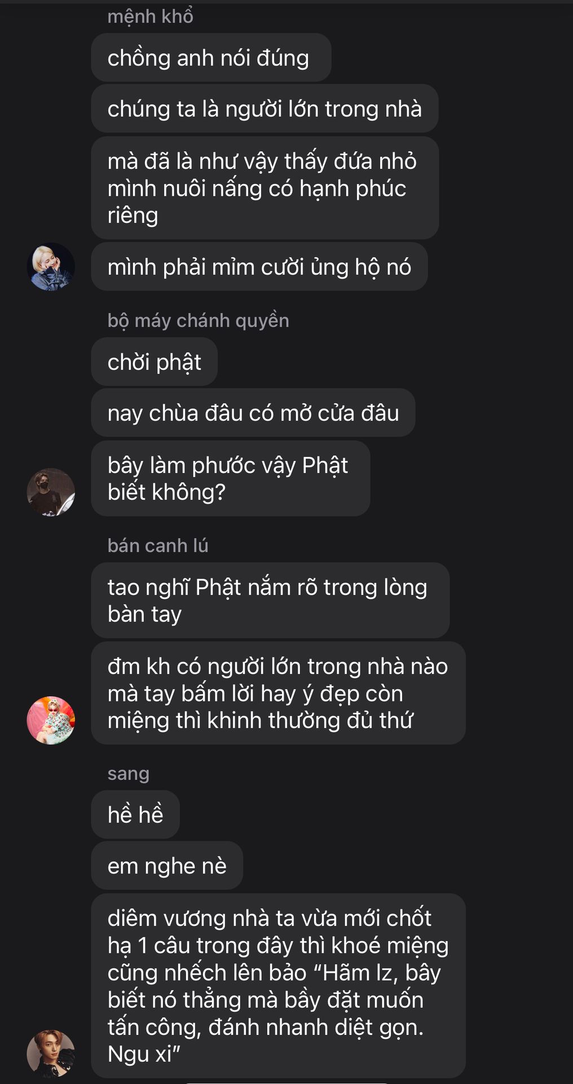Select message "bây làm phước vậy Phật biết không?"
This screenshot has height=1084, width=573.
click(x=231, y=478)
